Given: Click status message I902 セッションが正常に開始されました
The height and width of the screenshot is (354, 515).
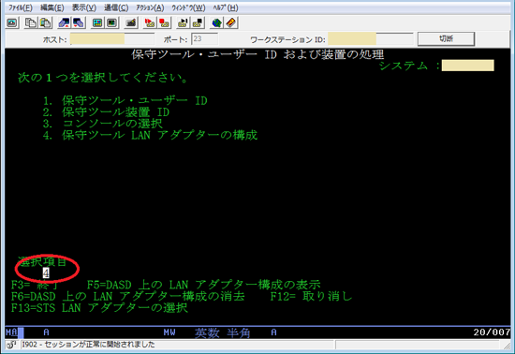Looking at the screenshot, I should (x=88, y=345).
